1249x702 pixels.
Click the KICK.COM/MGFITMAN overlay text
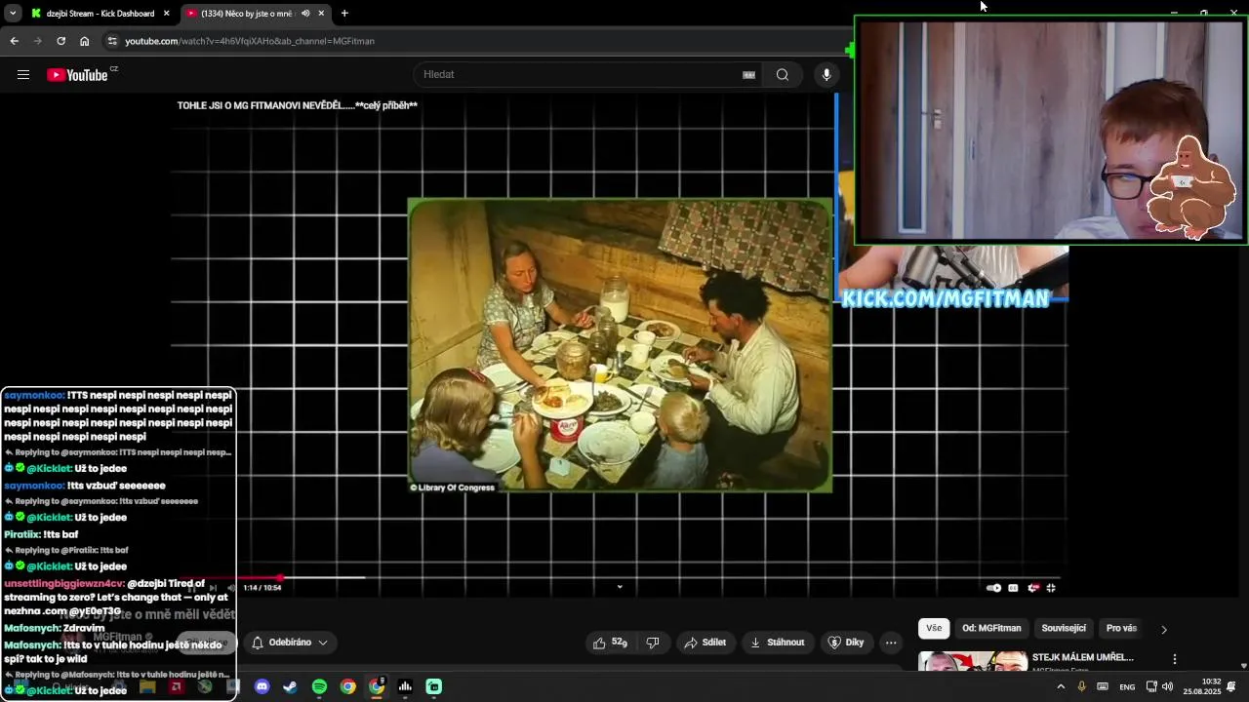pos(946,299)
